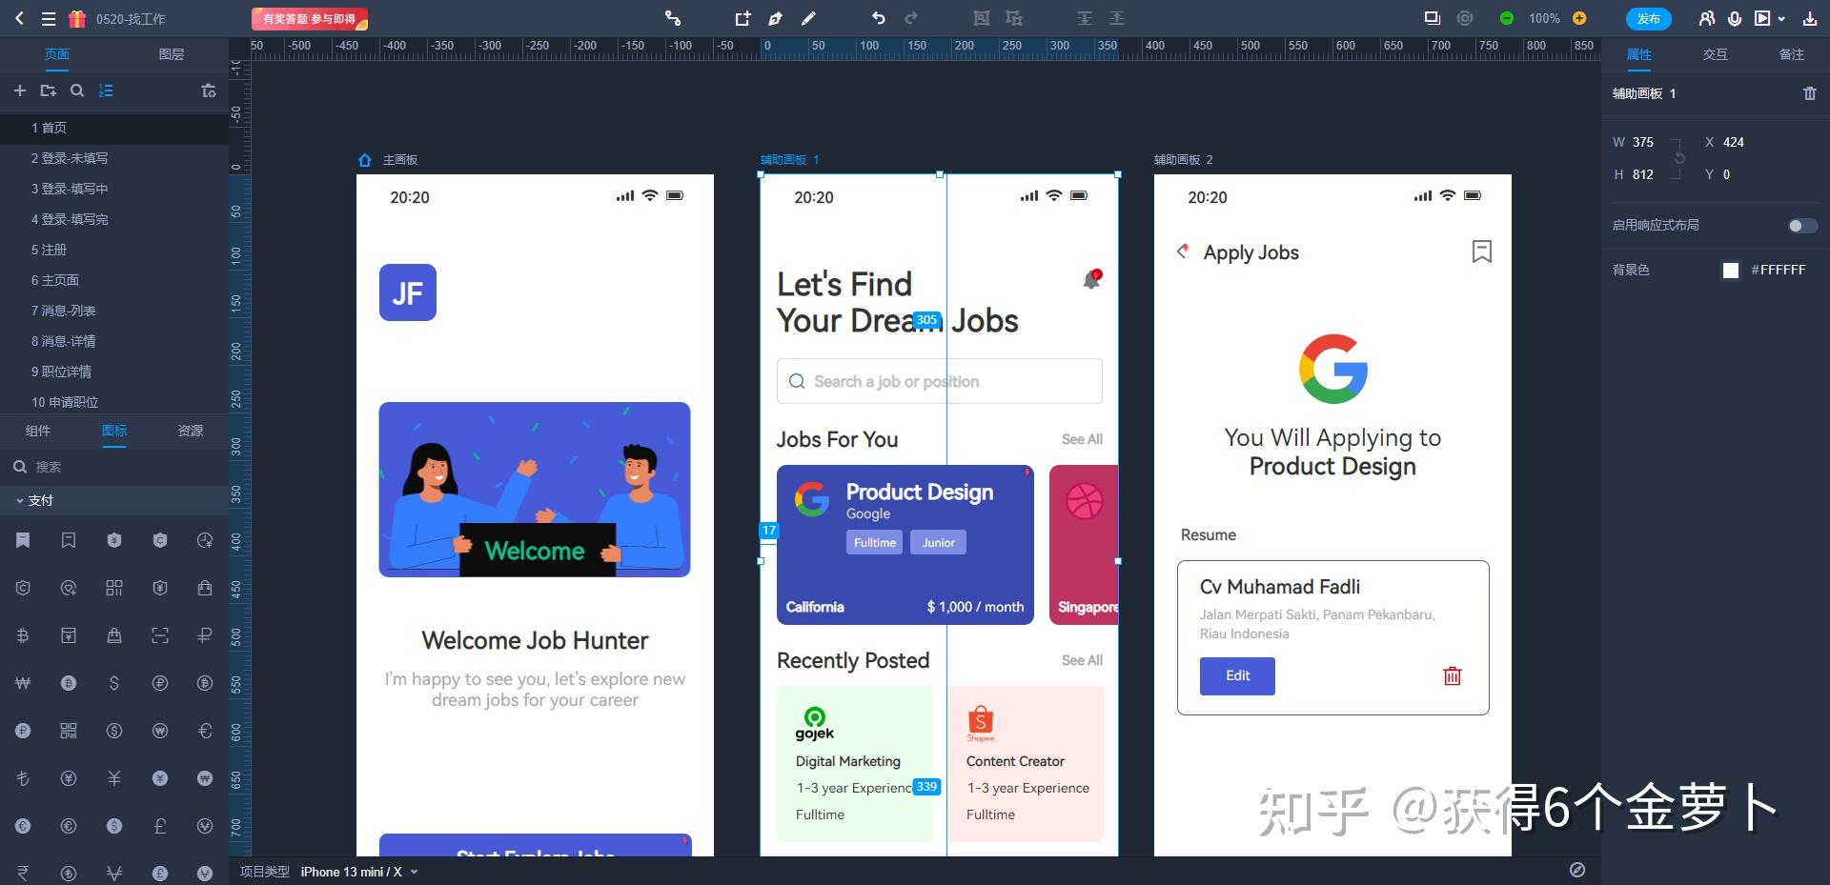Select the pound sign icon
The image size is (1830, 885).
pos(160,826)
